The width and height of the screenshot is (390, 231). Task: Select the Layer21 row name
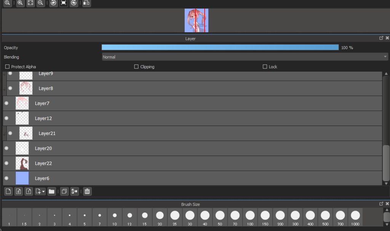pyautogui.click(x=47, y=133)
